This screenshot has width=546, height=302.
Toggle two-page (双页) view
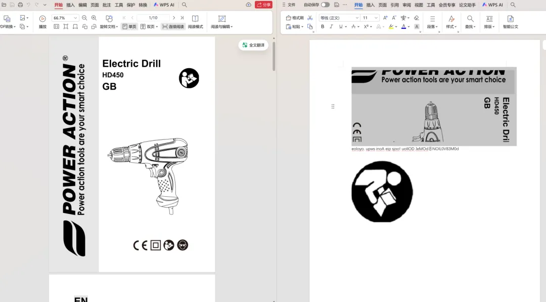point(149,26)
